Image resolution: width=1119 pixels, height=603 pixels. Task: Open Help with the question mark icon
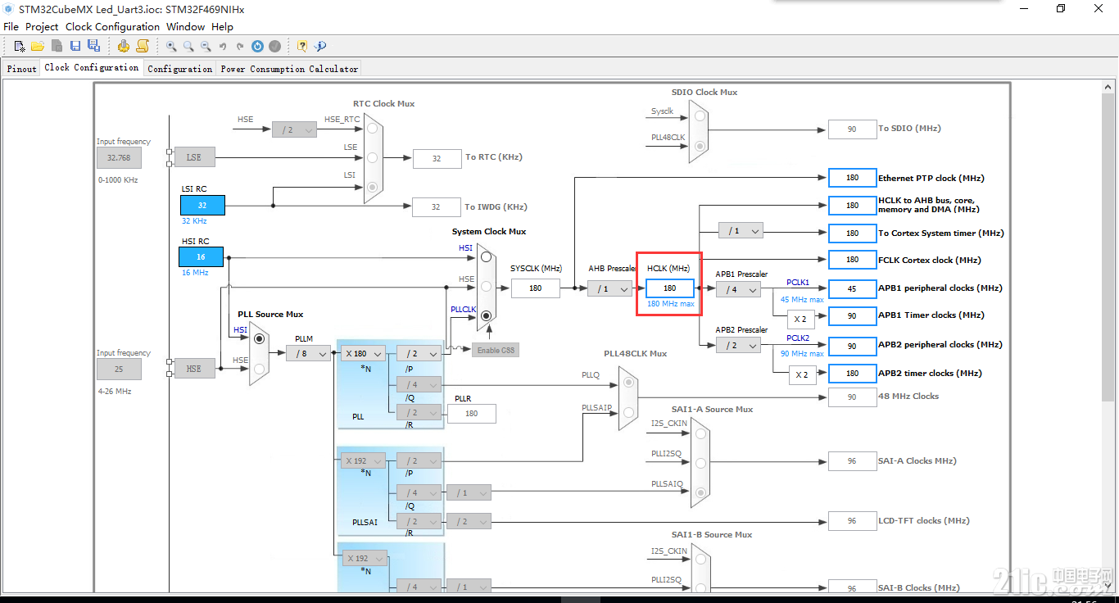pos(302,46)
